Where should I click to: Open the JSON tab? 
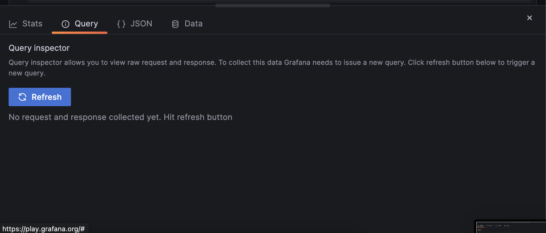[141, 24]
